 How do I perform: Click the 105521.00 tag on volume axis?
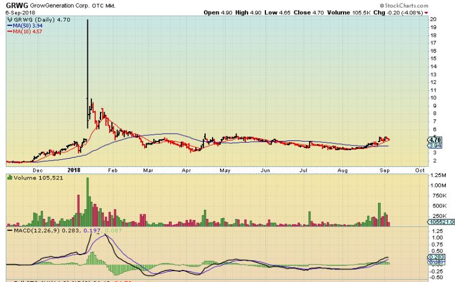[441, 222]
